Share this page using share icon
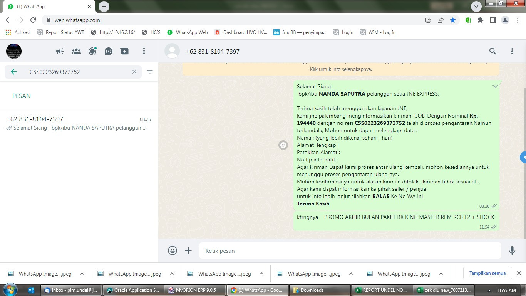 point(441,20)
